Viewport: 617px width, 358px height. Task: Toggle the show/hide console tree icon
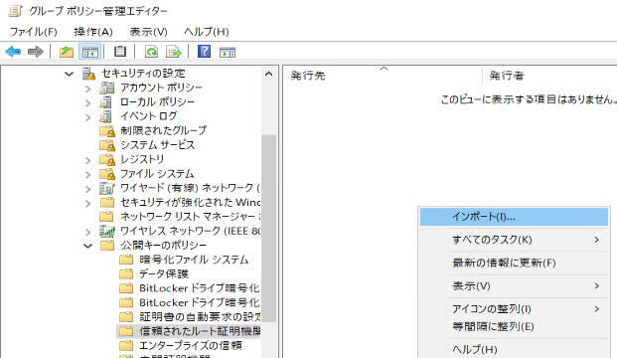[x=90, y=52]
